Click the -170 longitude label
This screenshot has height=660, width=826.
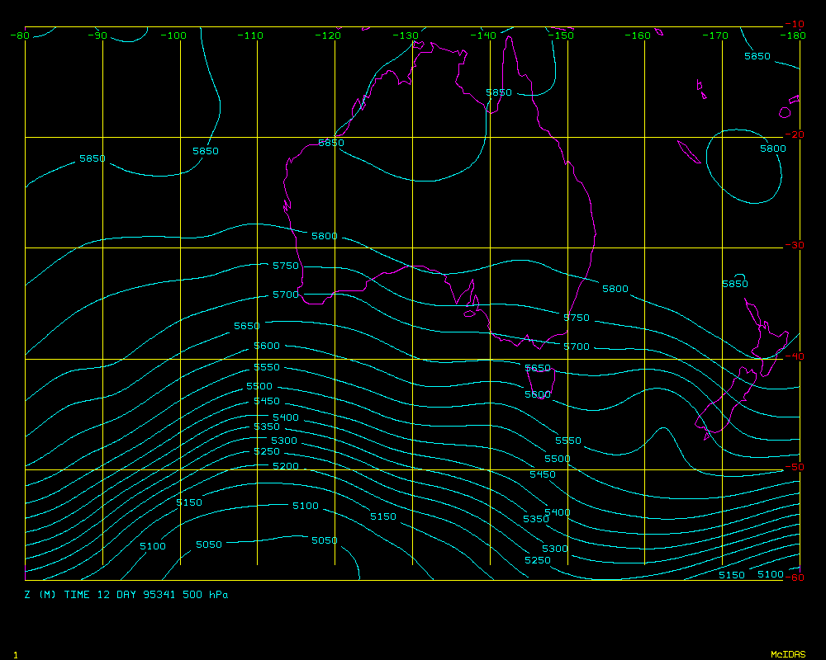(716, 35)
